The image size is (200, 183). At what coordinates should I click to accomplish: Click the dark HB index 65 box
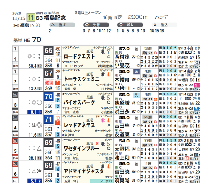pos(49,51)
